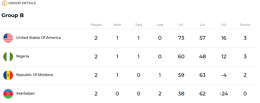Viewport: 260px width, 103px height.
Task: Click the Republic of Moldova flag icon
Action: pyautogui.click(x=8, y=75)
